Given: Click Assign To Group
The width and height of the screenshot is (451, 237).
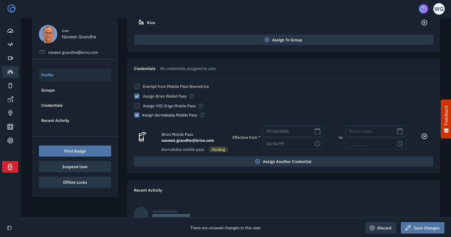Looking at the screenshot, I should [x=283, y=40].
